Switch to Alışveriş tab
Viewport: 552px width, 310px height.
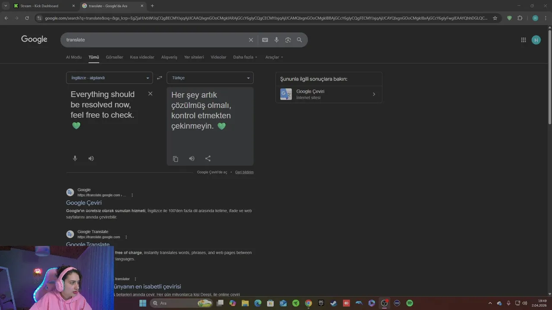point(169,57)
